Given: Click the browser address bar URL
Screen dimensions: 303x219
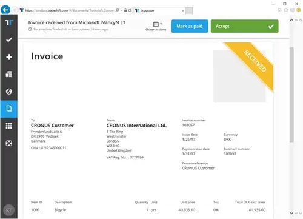Looking at the screenshot, I should point(70,10).
